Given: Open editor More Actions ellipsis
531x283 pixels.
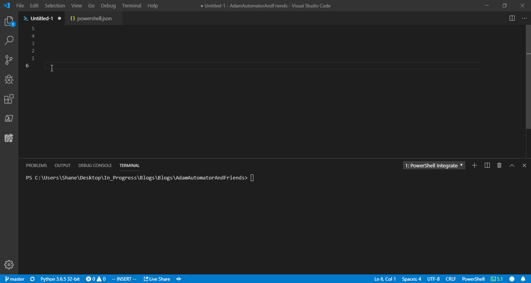Looking at the screenshot, I should pos(524,18).
